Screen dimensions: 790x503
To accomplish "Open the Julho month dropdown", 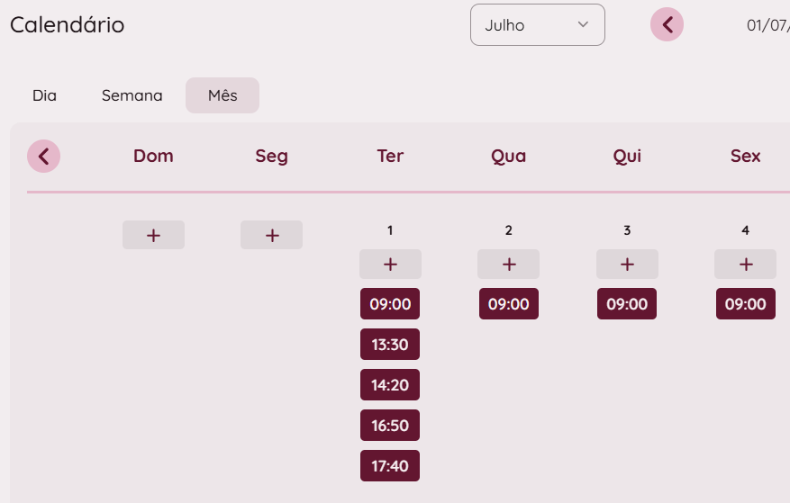I will pyautogui.click(x=537, y=25).
